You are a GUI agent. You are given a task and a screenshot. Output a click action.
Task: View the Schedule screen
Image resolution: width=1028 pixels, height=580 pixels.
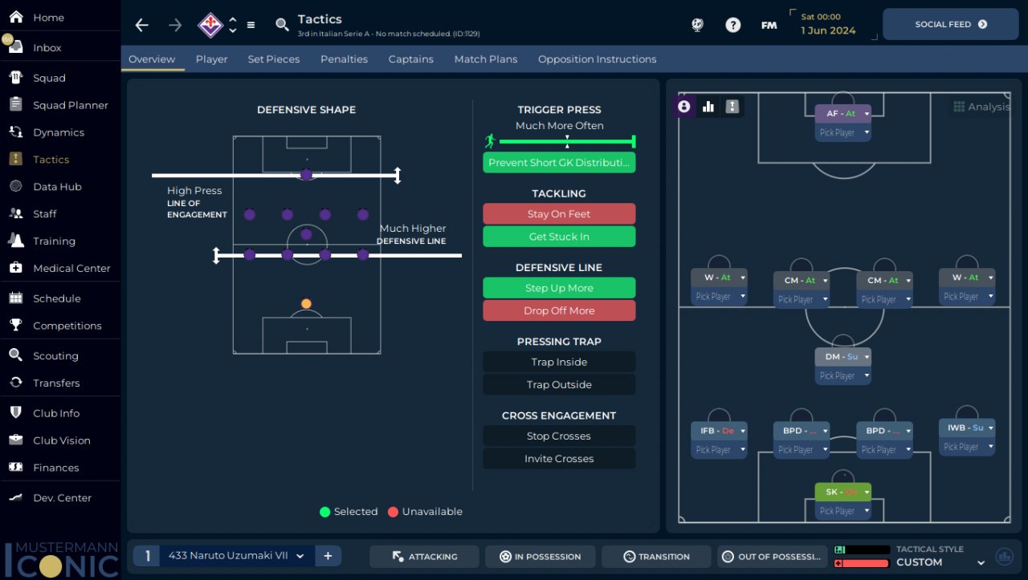tap(56, 298)
